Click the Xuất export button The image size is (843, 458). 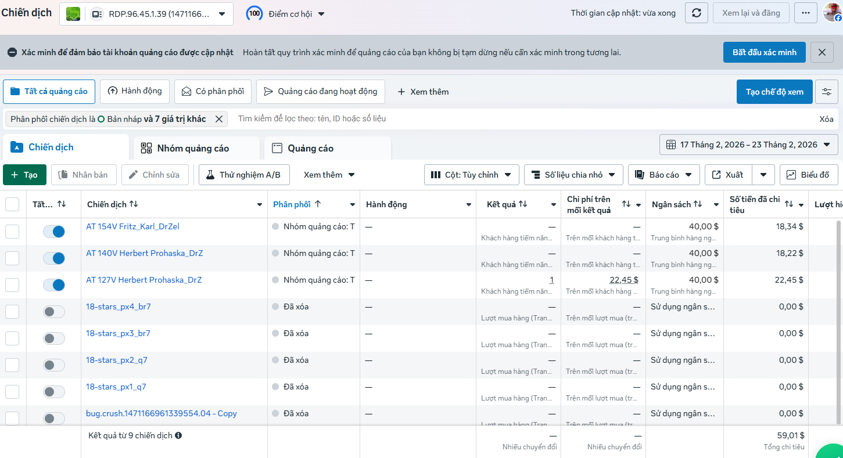point(728,175)
